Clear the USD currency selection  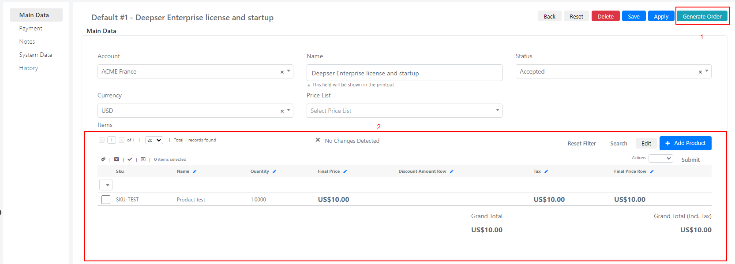point(282,111)
